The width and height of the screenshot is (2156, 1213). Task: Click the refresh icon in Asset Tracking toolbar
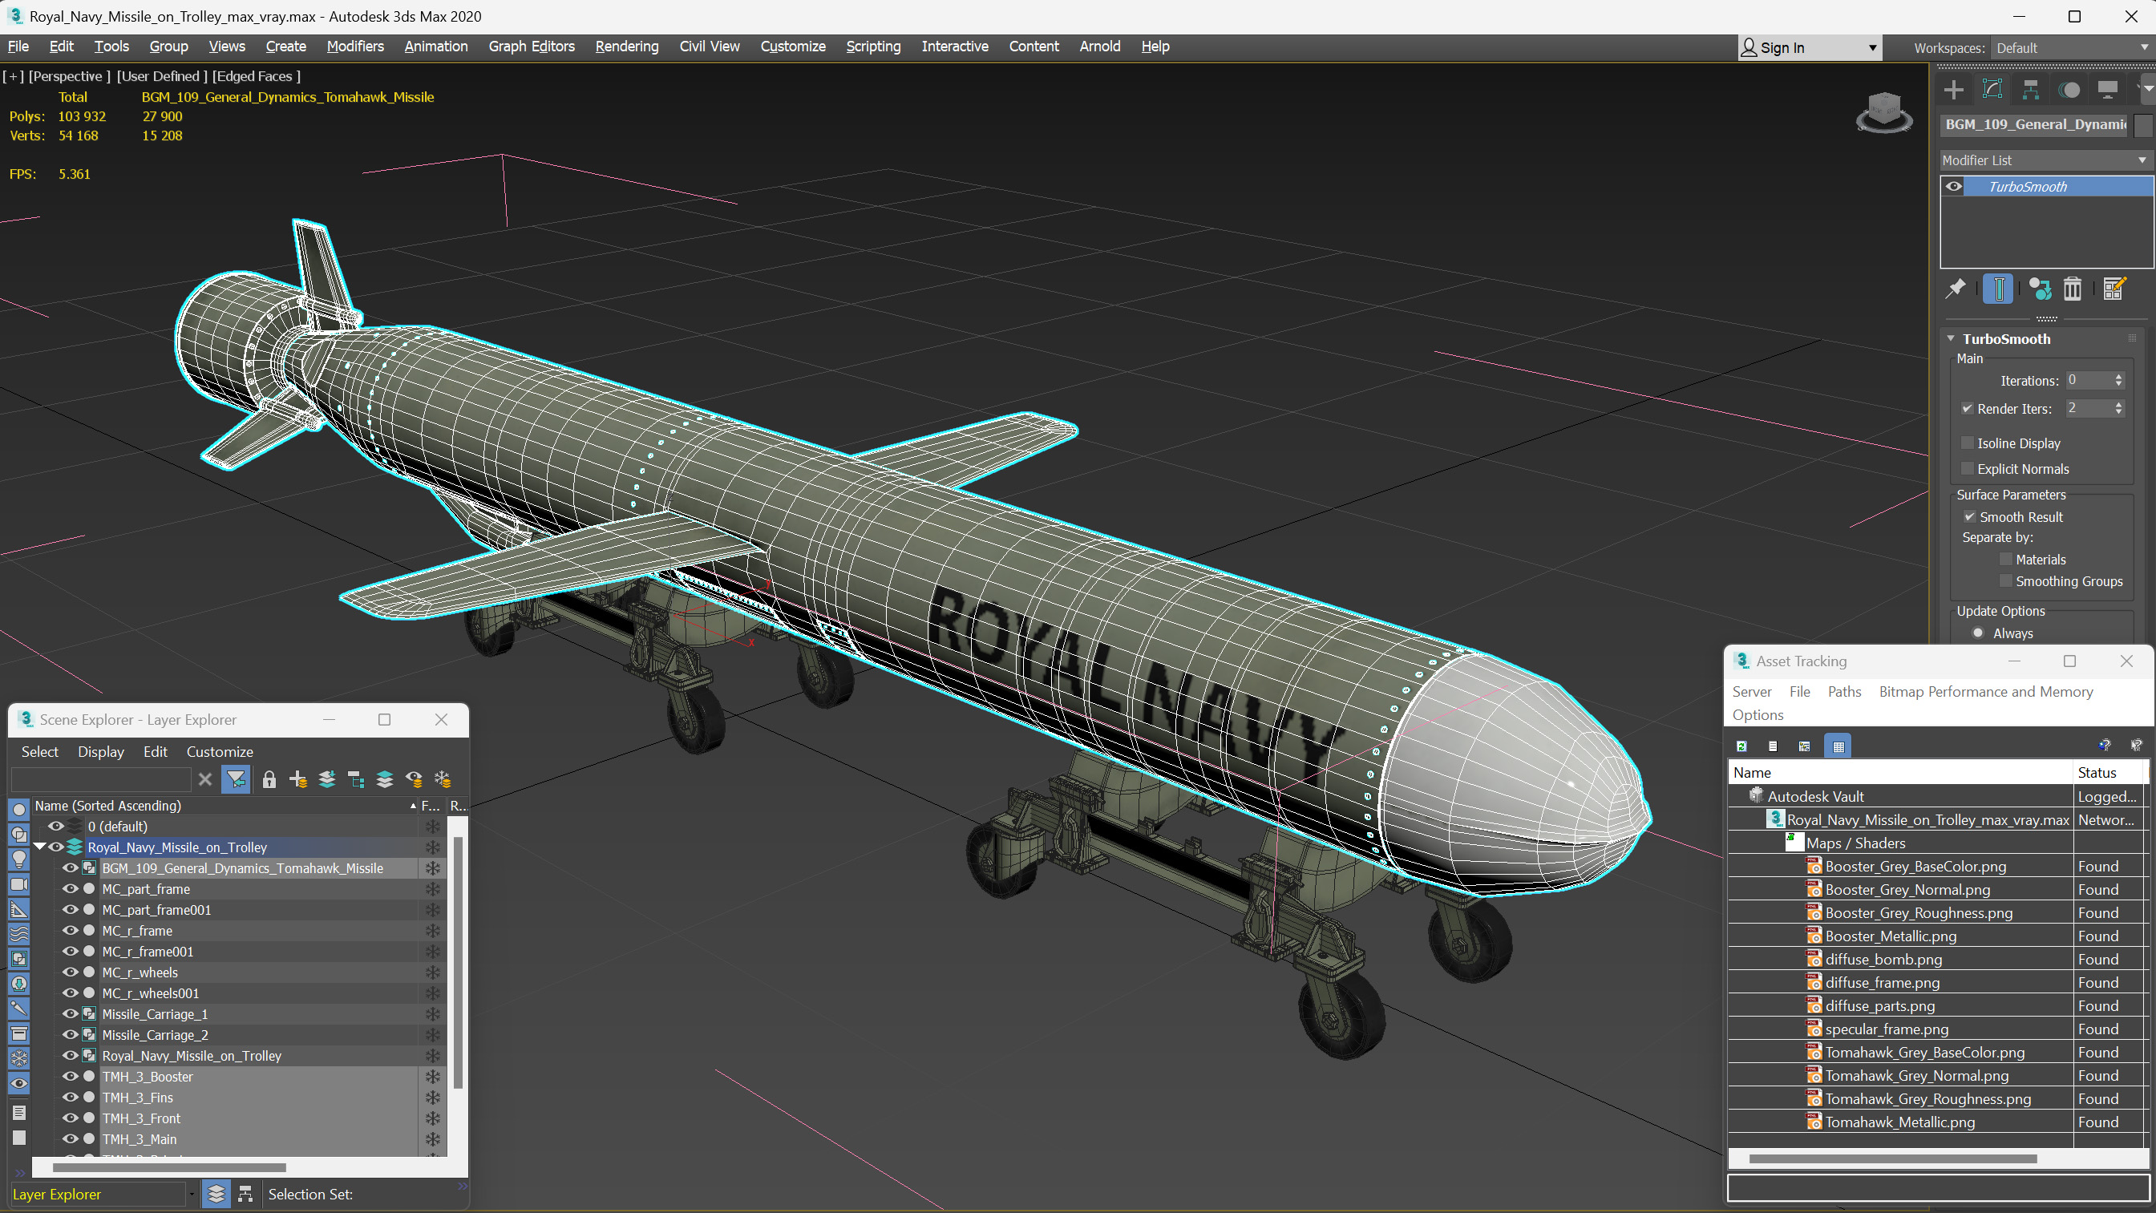(1741, 746)
